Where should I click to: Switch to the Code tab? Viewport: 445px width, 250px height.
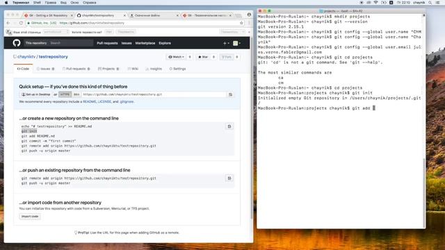(x=23, y=69)
